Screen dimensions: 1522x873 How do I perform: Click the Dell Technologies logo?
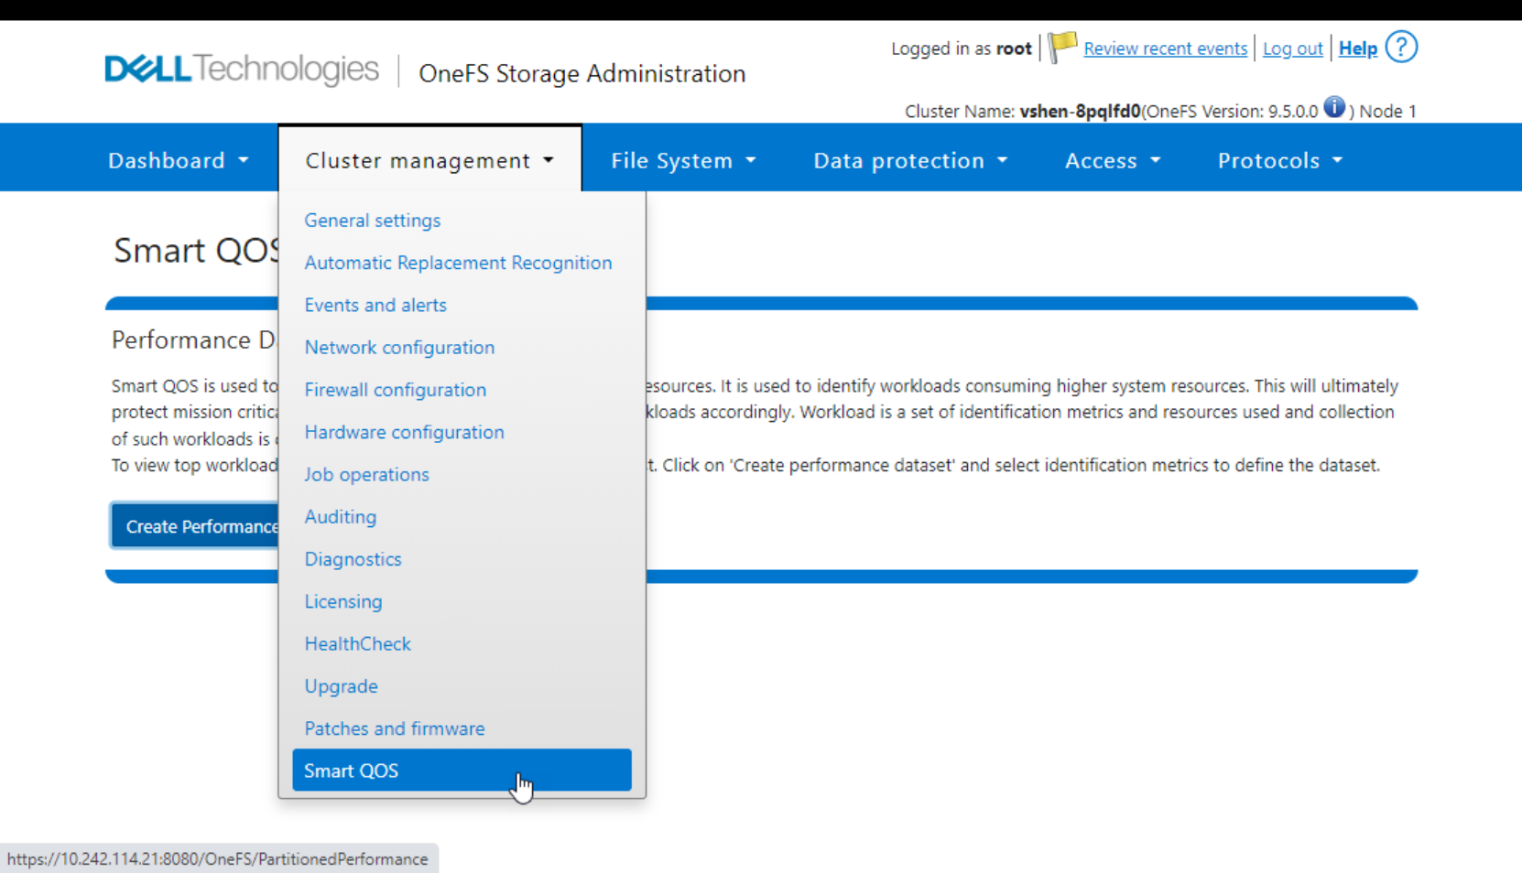pos(242,70)
